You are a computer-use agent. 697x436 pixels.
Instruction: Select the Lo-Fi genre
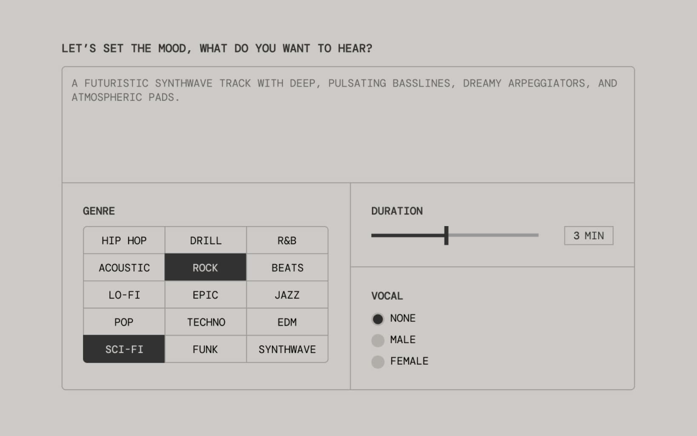point(124,295)
